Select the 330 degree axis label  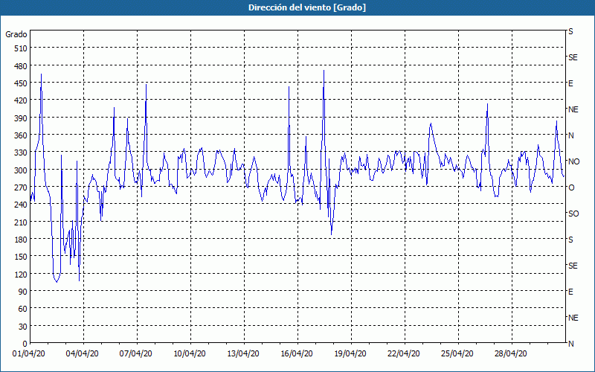pos(21,153)
